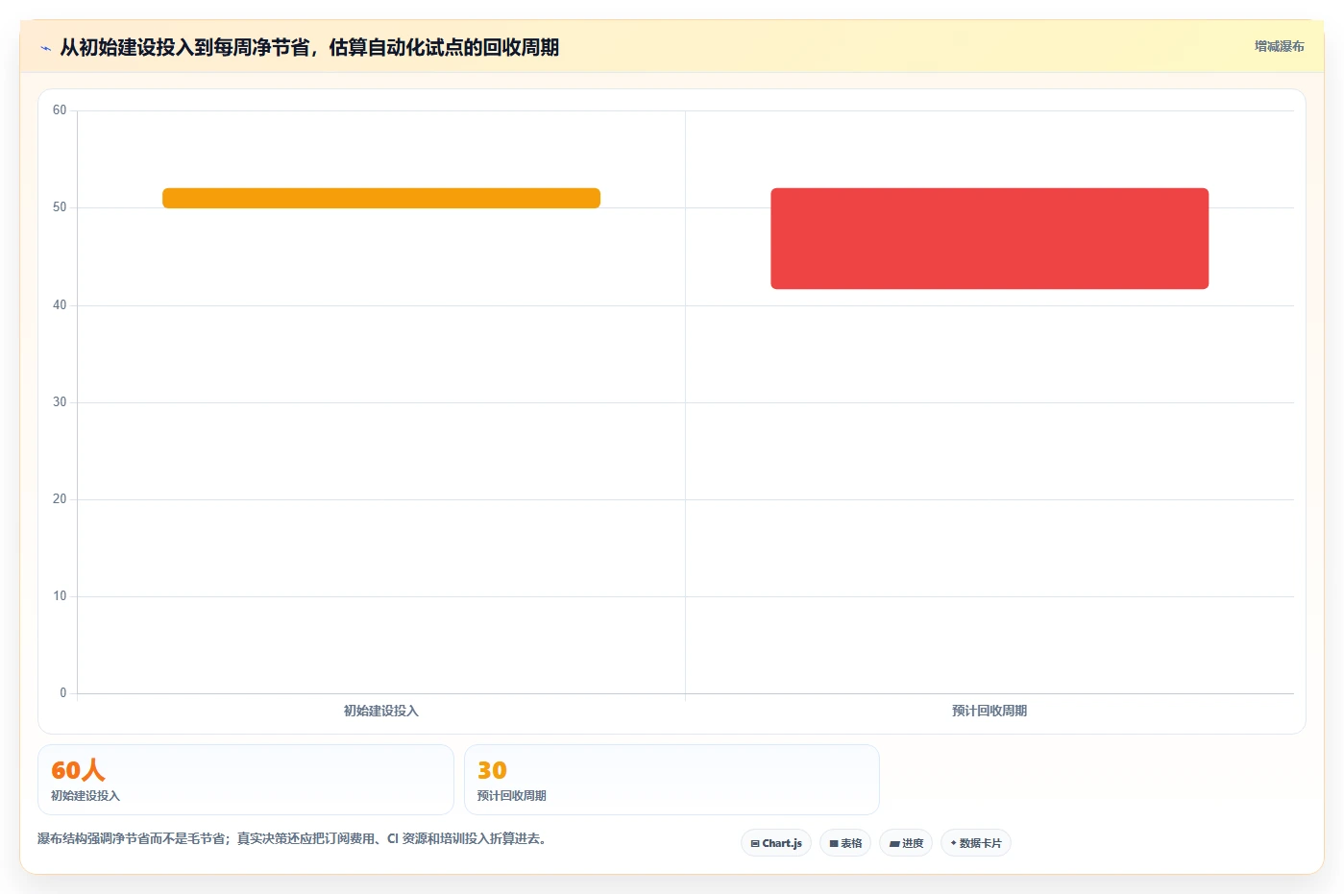
Task: Select the 进度 chip
Action: point(906,843)
